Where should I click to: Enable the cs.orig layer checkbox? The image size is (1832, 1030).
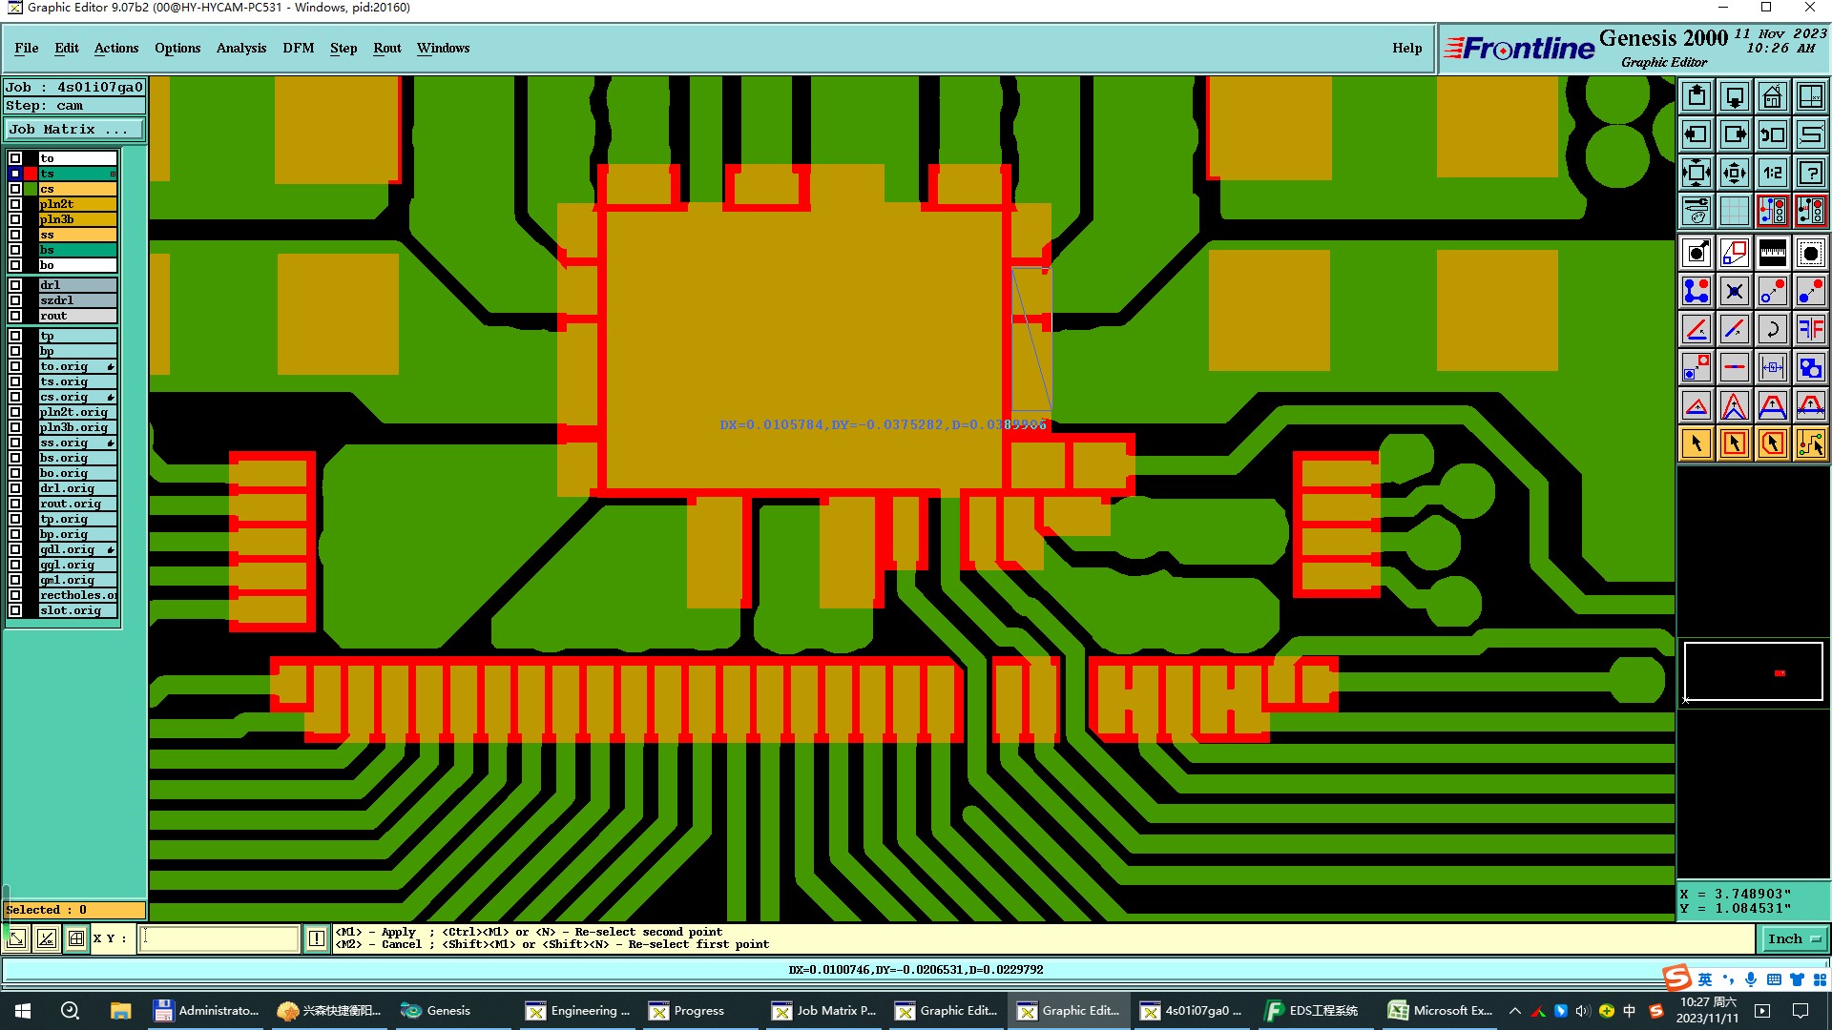tap(15, 397)
